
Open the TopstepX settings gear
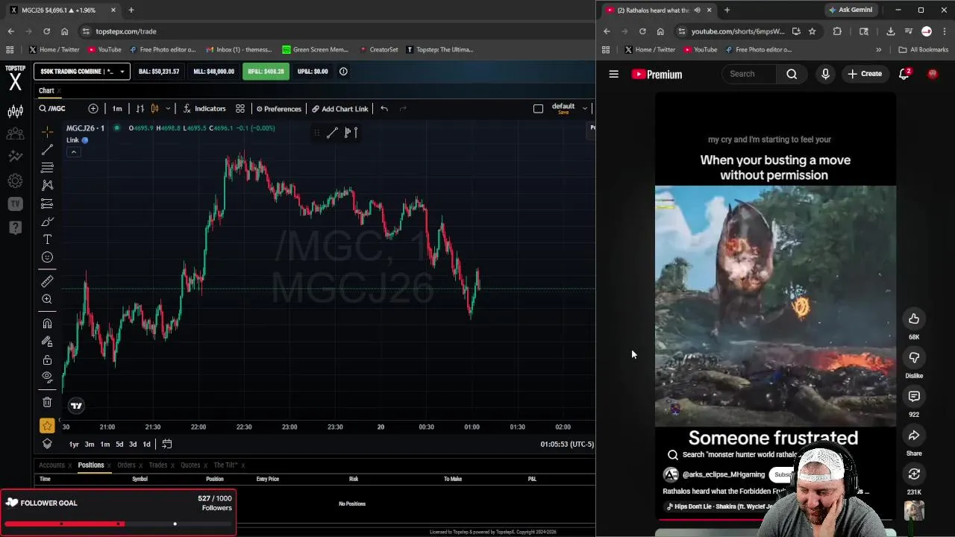coord(15,181)
